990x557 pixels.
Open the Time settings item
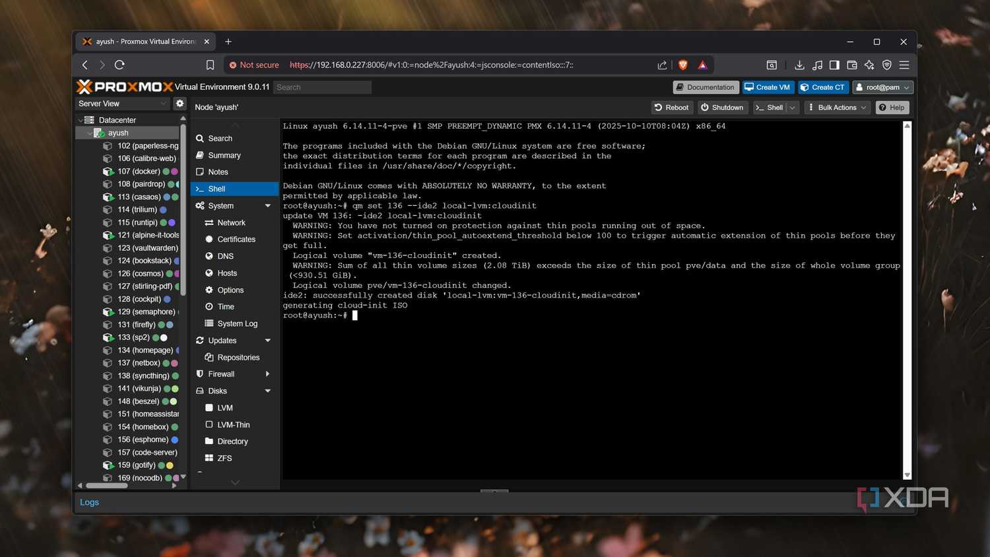[x=234, y=307]
